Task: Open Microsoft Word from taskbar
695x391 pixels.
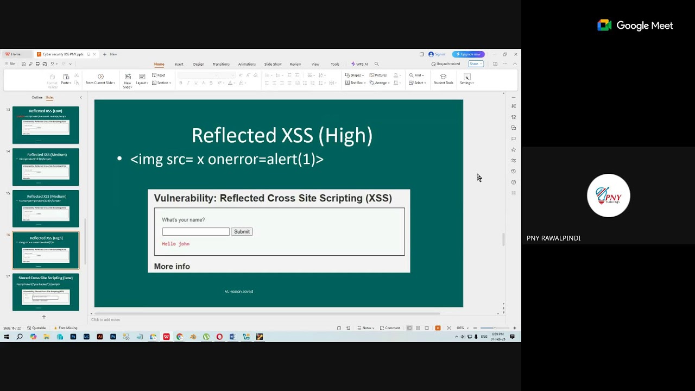Action: (x=233, y=337)
